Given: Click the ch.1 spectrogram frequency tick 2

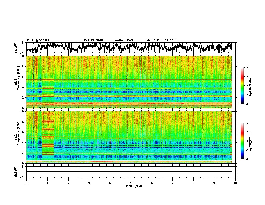Looking at the screenshot, I should [x=23, y=97].
